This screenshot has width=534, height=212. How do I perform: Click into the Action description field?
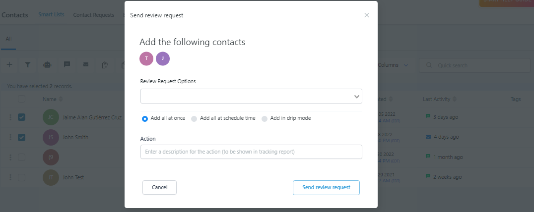pyautogui.click(x=251, y=152)
